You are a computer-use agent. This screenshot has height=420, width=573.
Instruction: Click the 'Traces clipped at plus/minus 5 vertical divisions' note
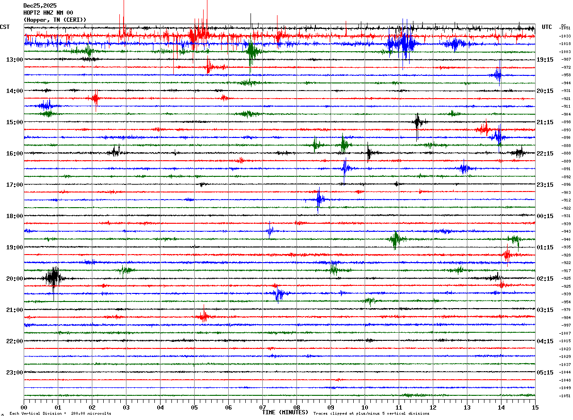[371, 414]
